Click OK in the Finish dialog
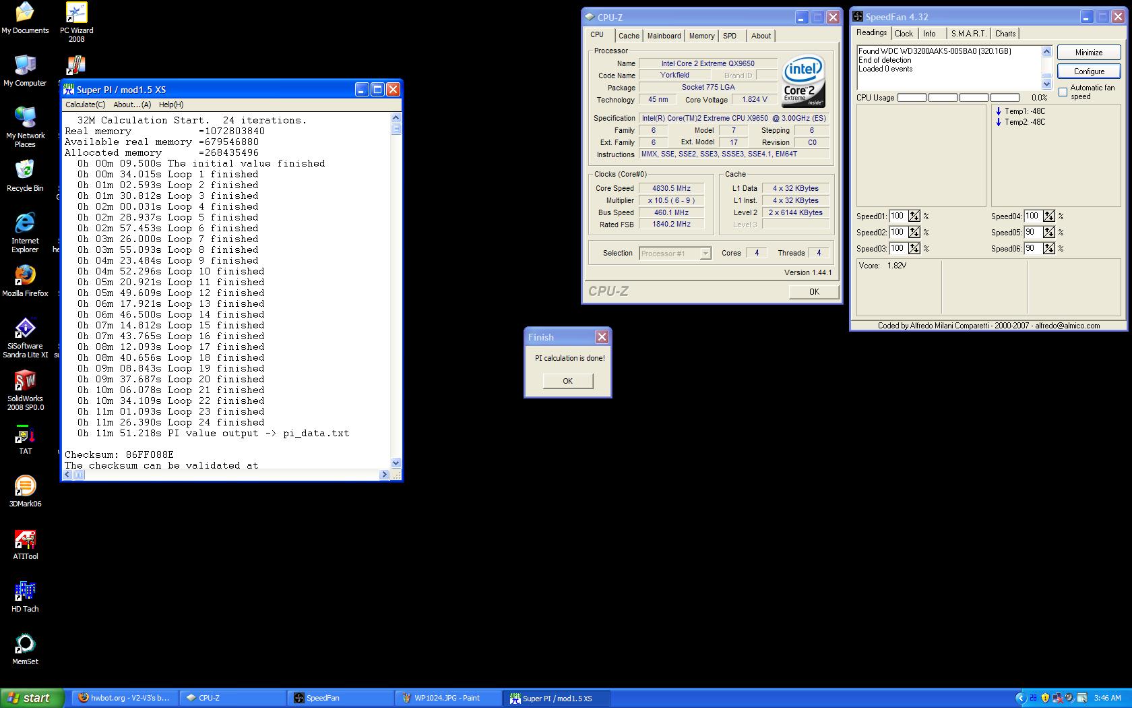 coord(567,381)
